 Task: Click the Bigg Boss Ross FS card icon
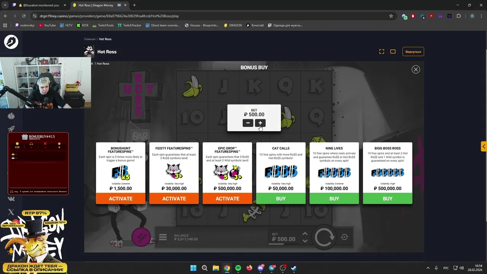click(x=387, y=173)
